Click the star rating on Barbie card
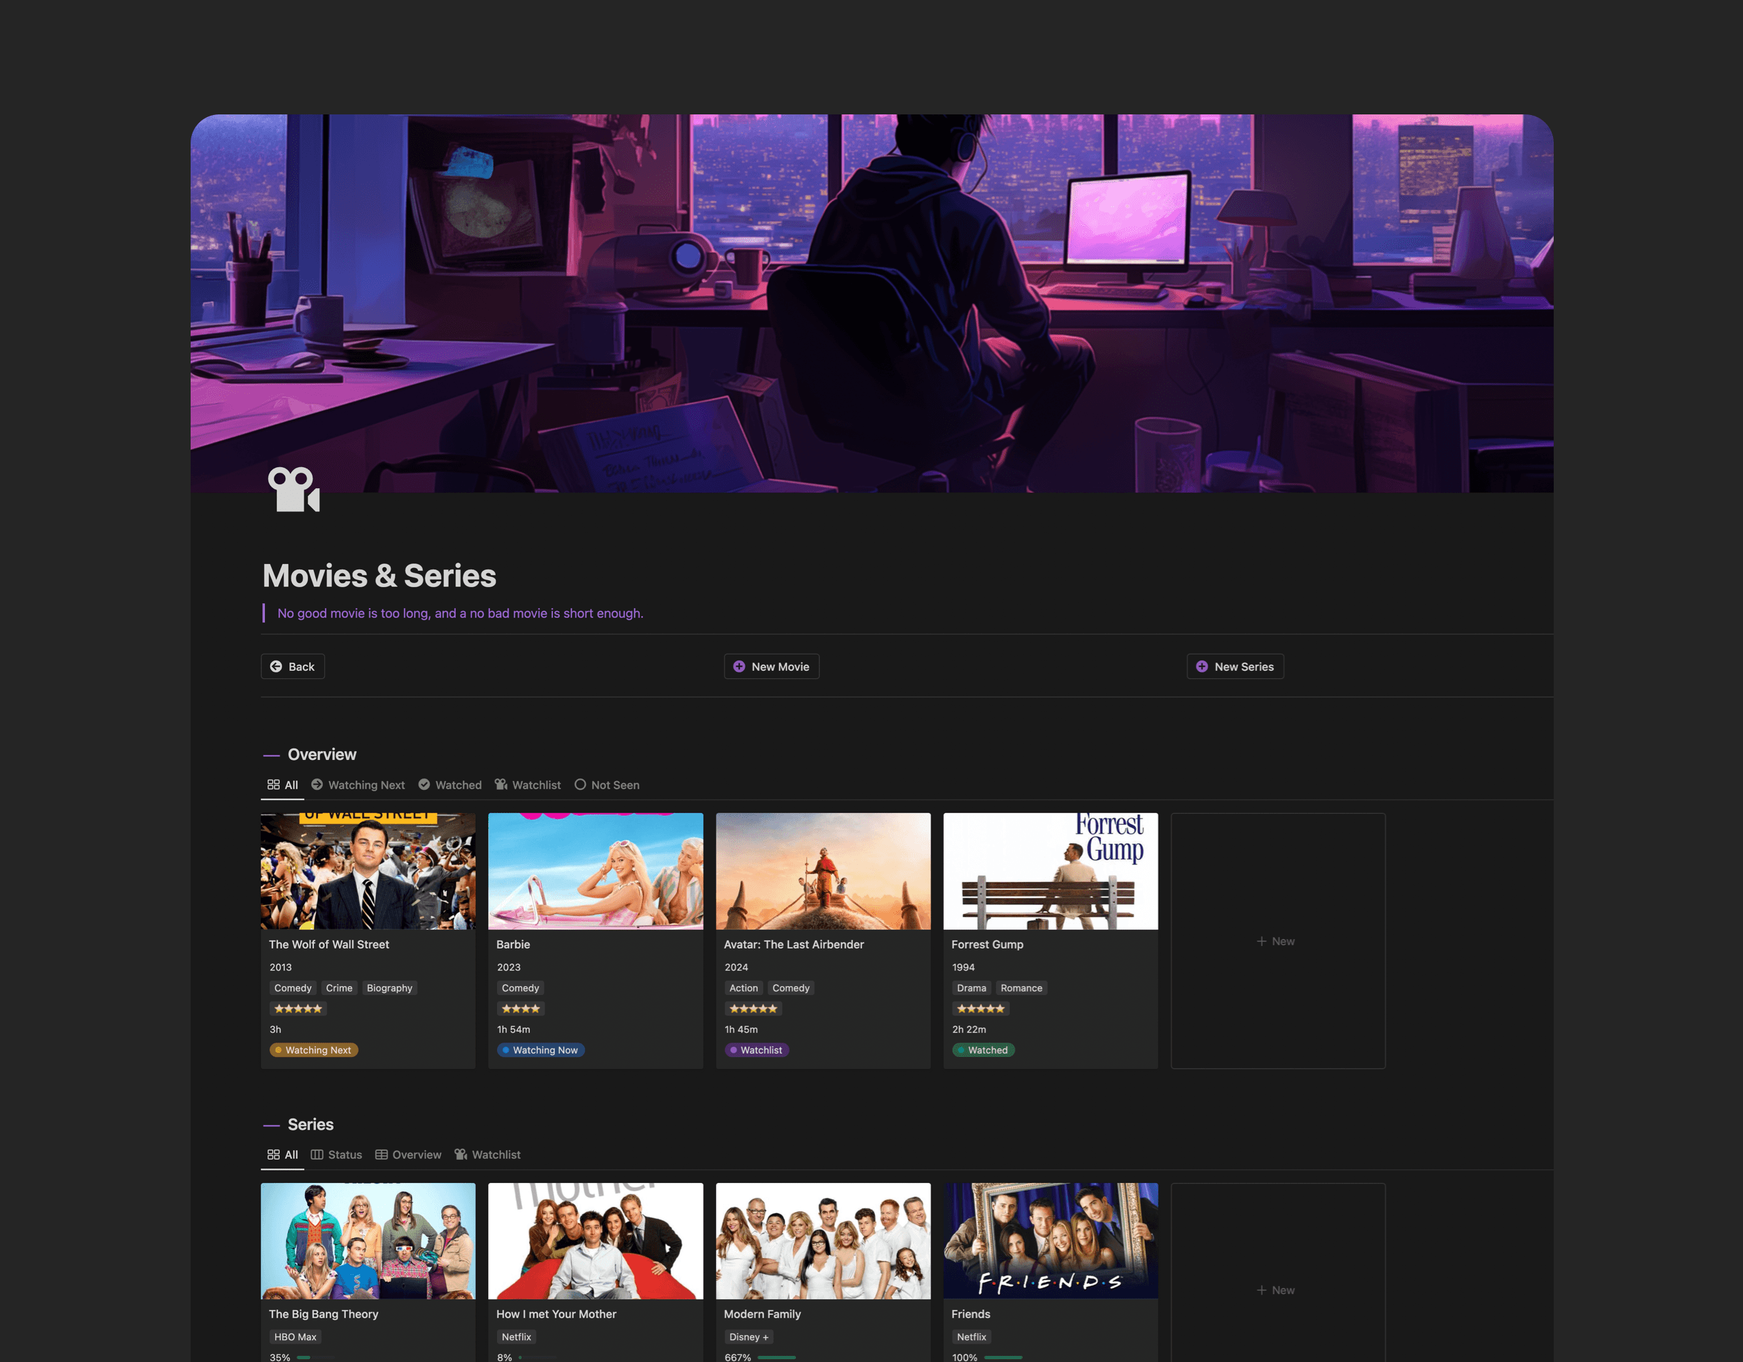 [x=520, y=1009]
